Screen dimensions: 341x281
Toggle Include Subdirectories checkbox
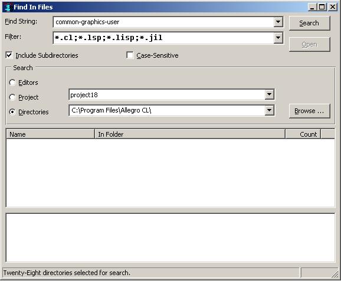pyautogui.click(x=9, y=55)
